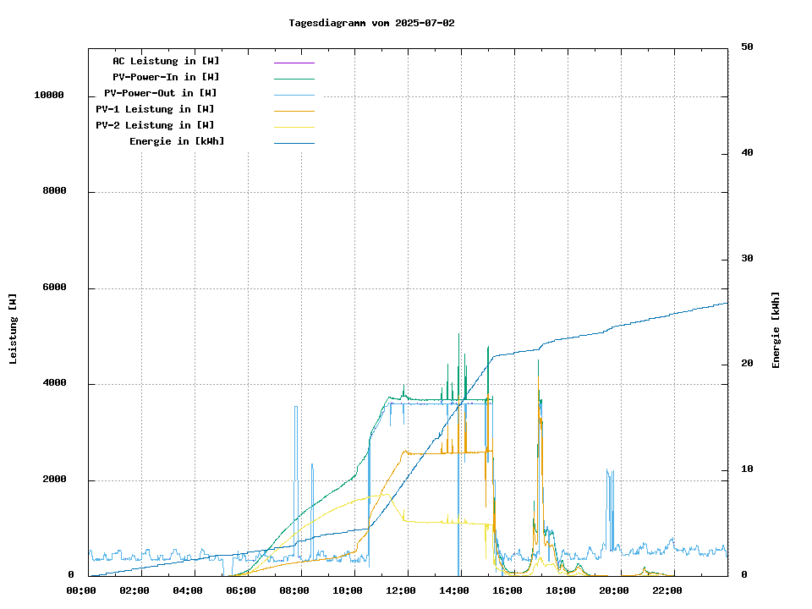Click the 20 tick label on the right axis
Viewport: 812px width, 609px height.
pyautogui.click(x=747, y=364)
